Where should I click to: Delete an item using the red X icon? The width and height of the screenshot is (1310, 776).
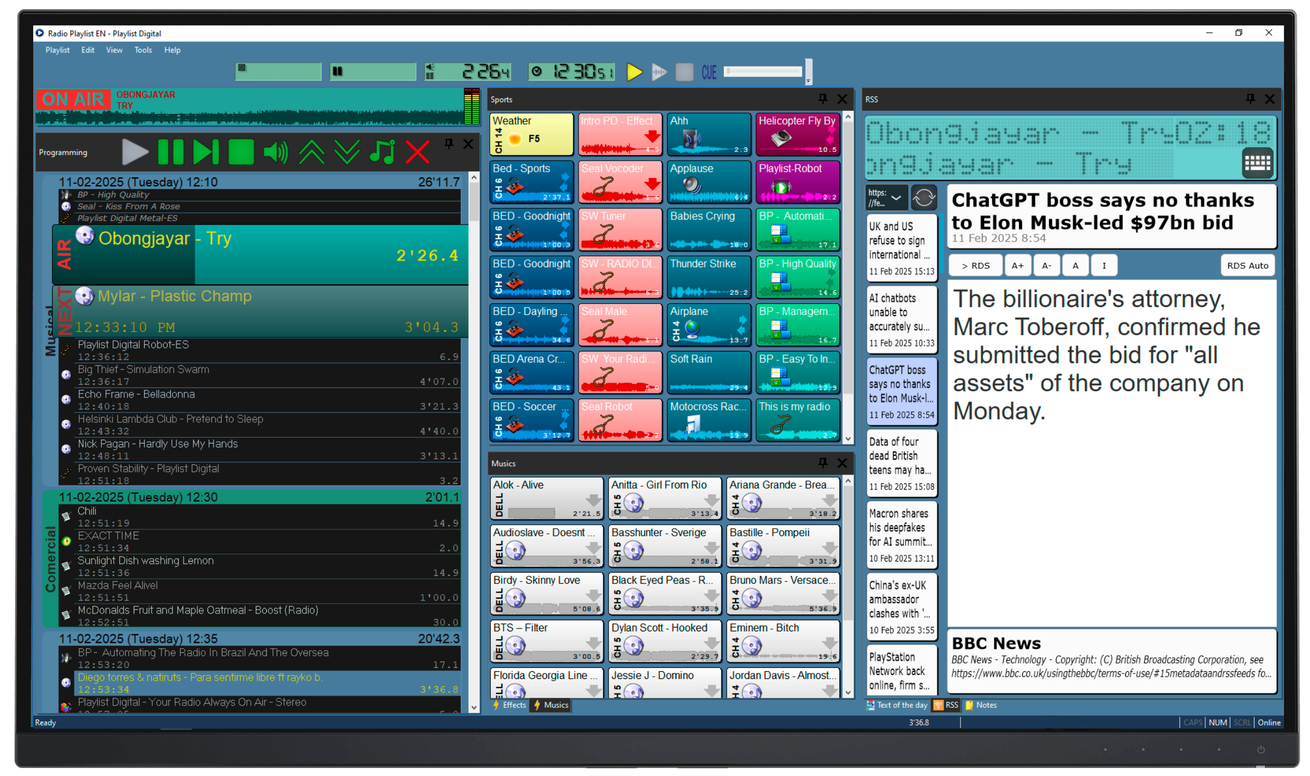(x=418, y=152)
